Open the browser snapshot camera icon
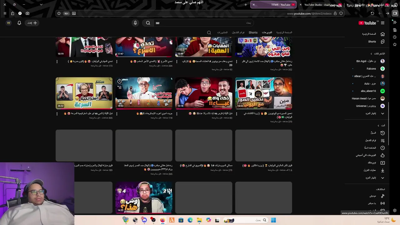This screenshot has height=225, width=400. point(27,13)
